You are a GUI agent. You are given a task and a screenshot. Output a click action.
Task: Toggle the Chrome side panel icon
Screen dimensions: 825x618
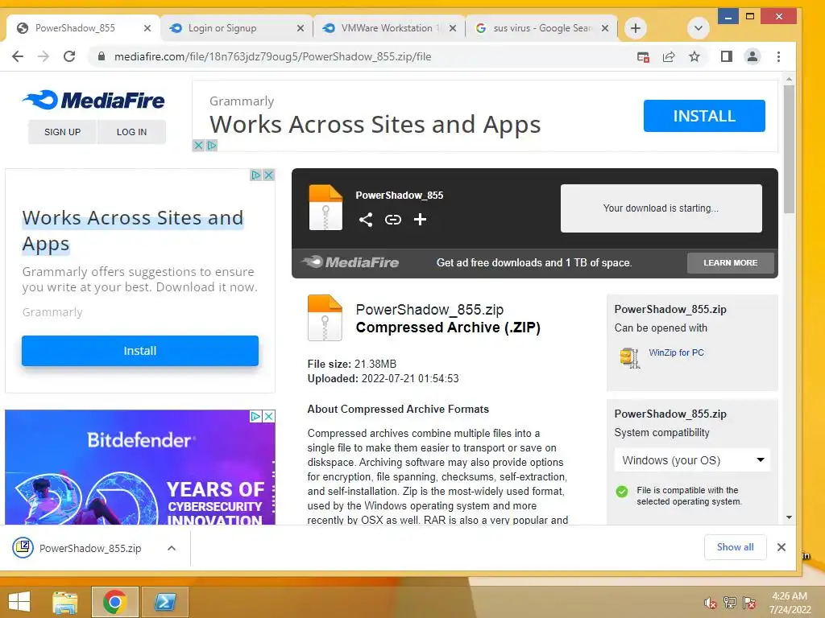727,57
